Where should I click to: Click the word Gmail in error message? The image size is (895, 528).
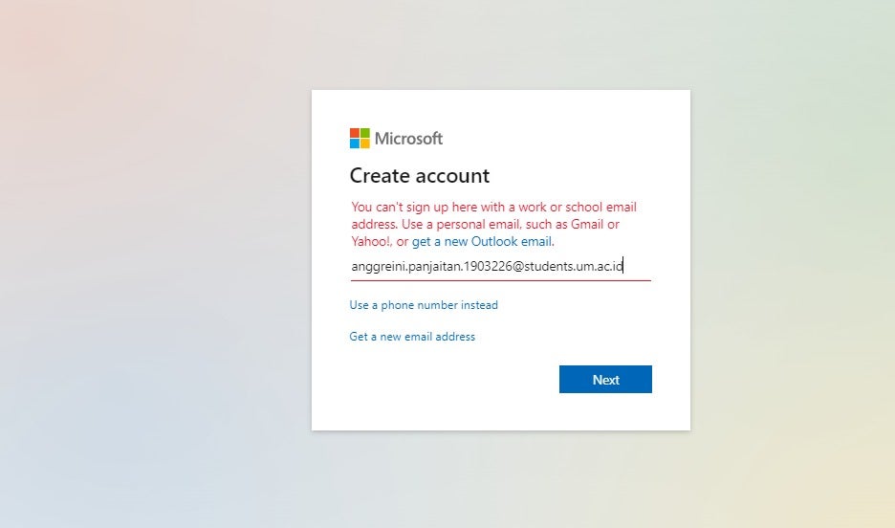coord(587,225)
